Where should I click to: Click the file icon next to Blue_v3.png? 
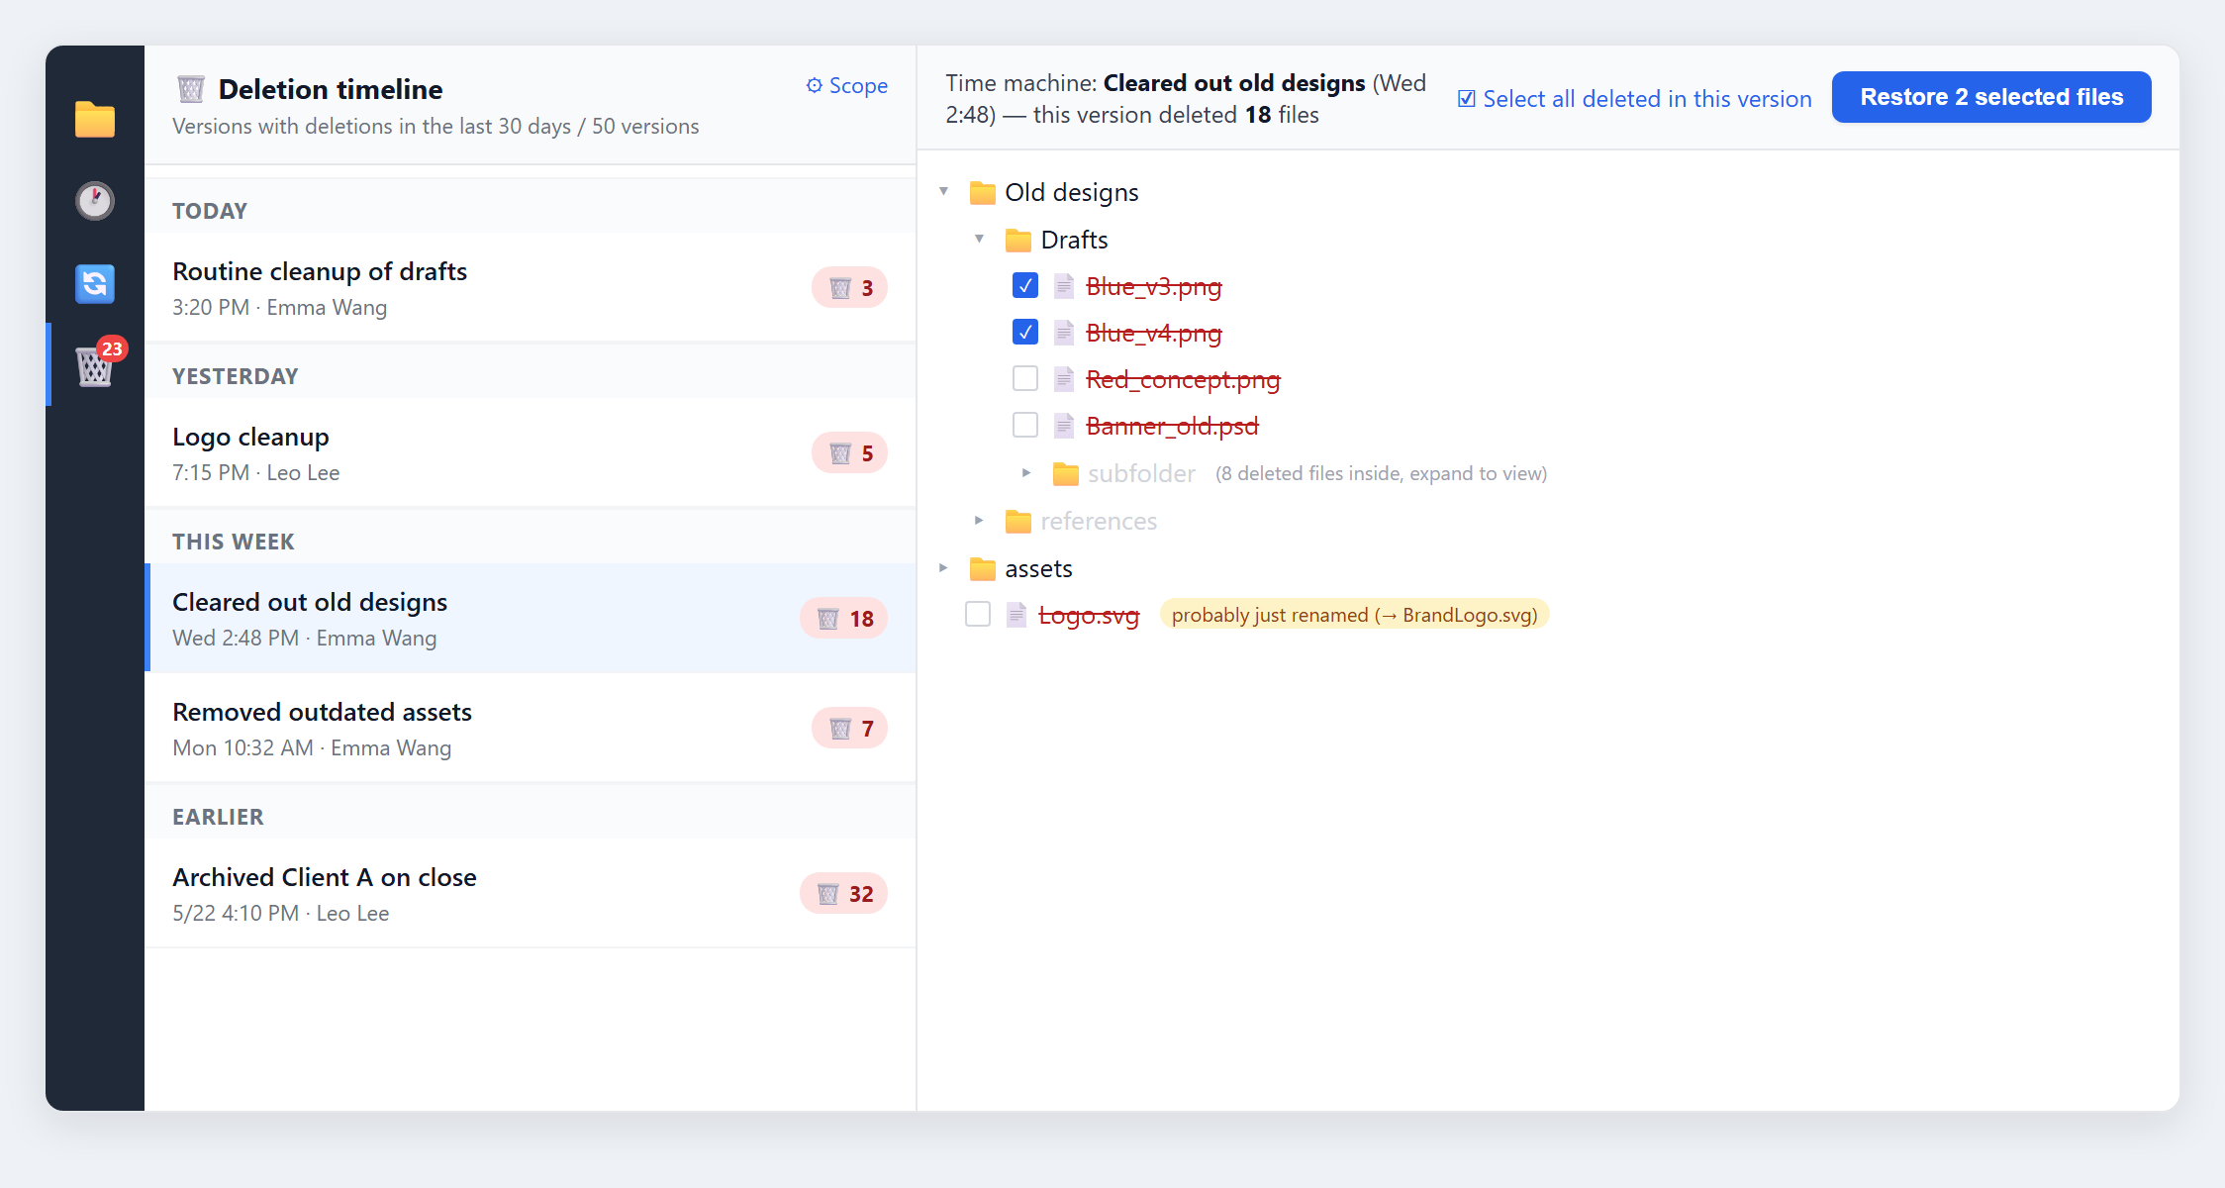[1064, 286]
